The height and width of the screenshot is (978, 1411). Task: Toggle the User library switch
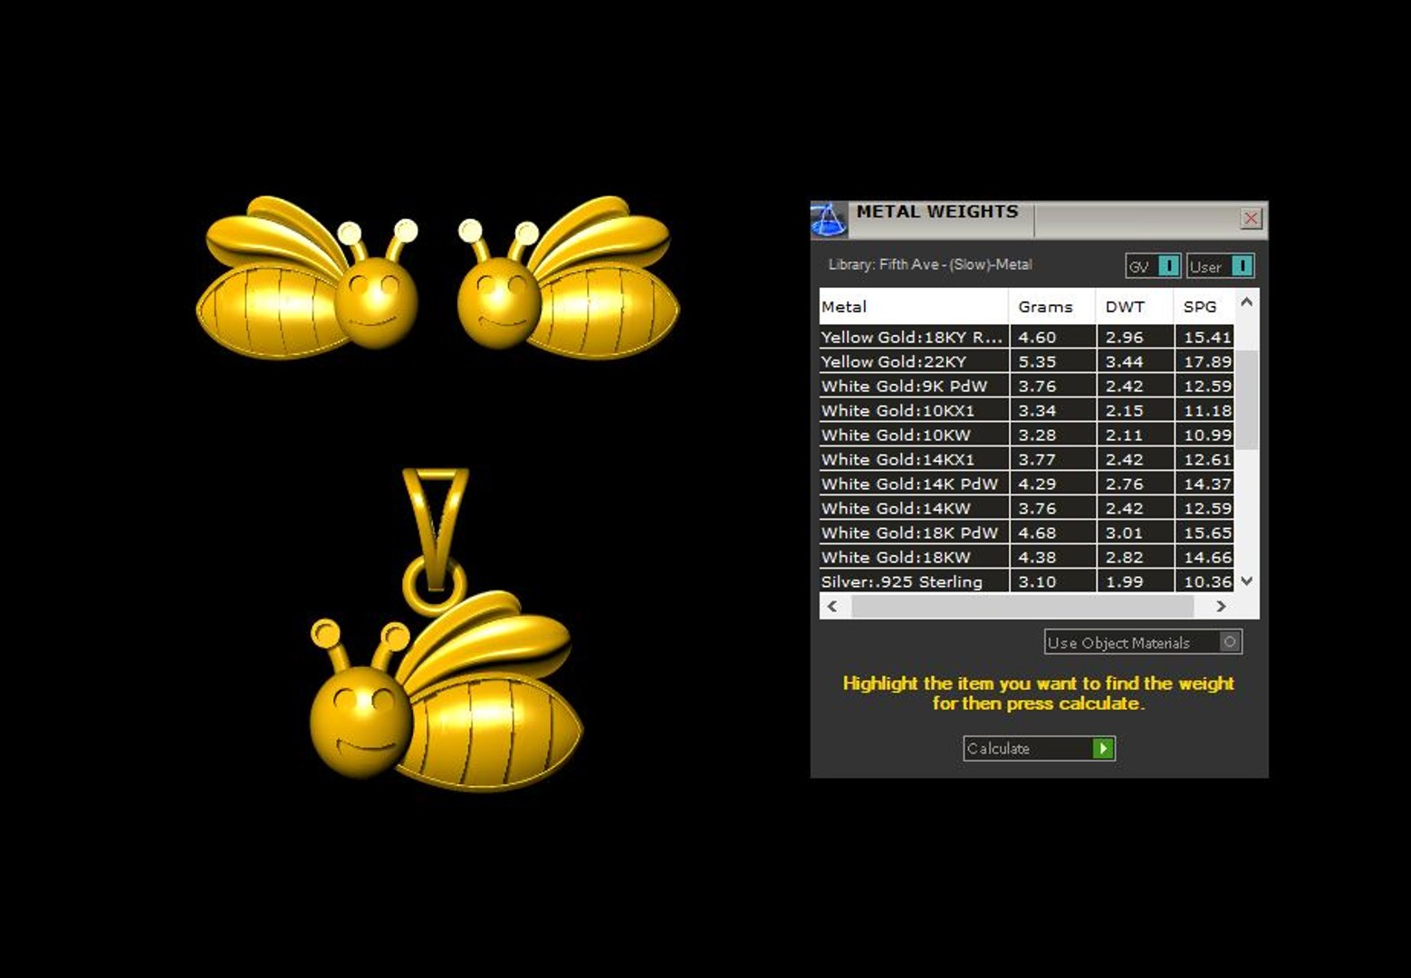(x=1220, y=266)
